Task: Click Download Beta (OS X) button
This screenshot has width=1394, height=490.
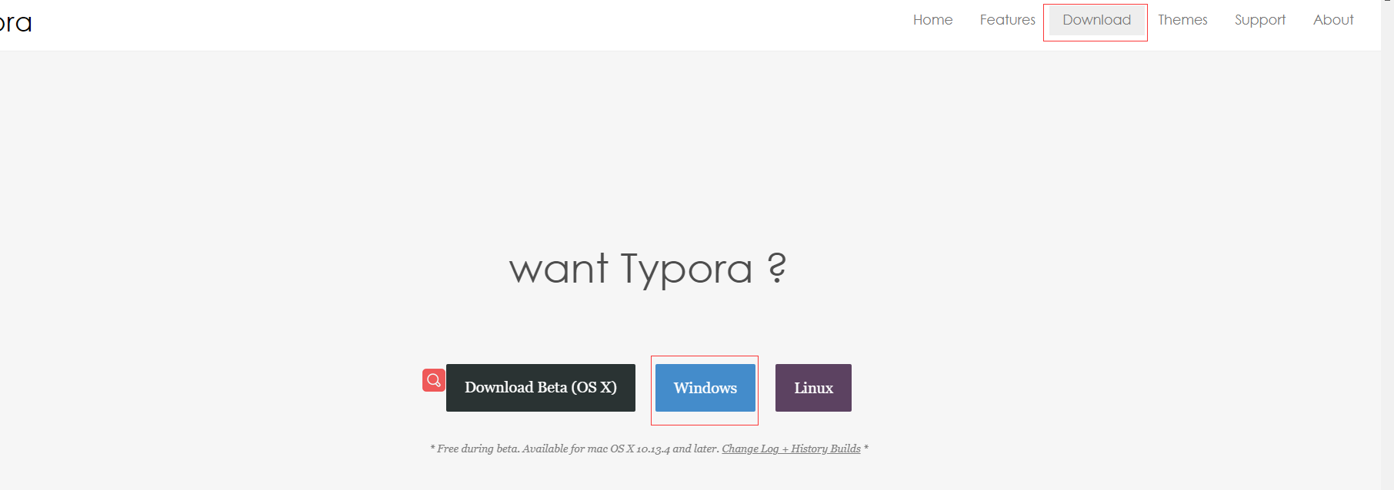Action: (541, 388)
